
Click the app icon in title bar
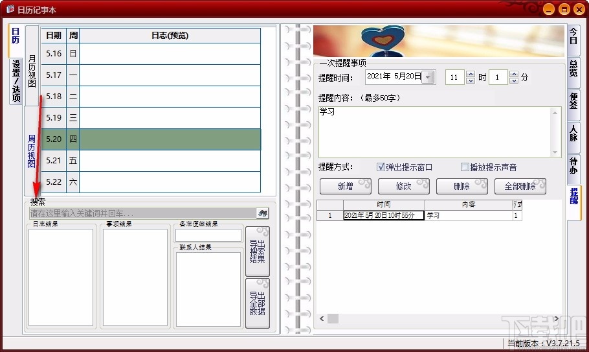pos(10,8)
